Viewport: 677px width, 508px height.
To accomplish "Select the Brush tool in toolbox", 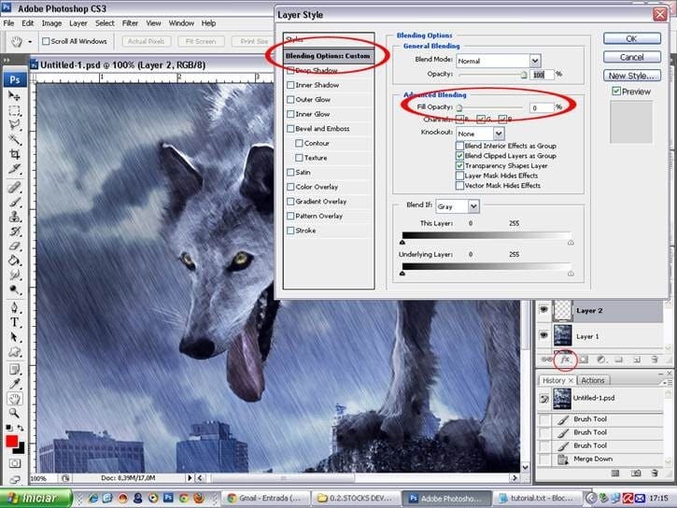I will 14,202.
